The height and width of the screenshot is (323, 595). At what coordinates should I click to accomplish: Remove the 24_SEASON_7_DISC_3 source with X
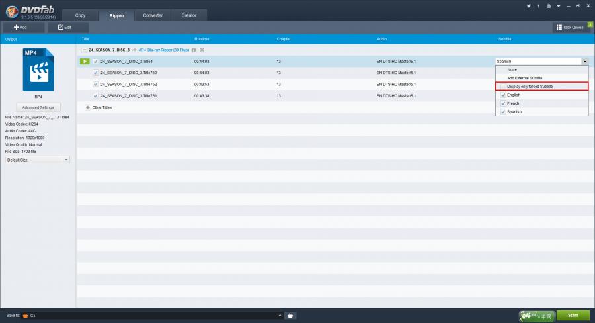pos(202,50)
